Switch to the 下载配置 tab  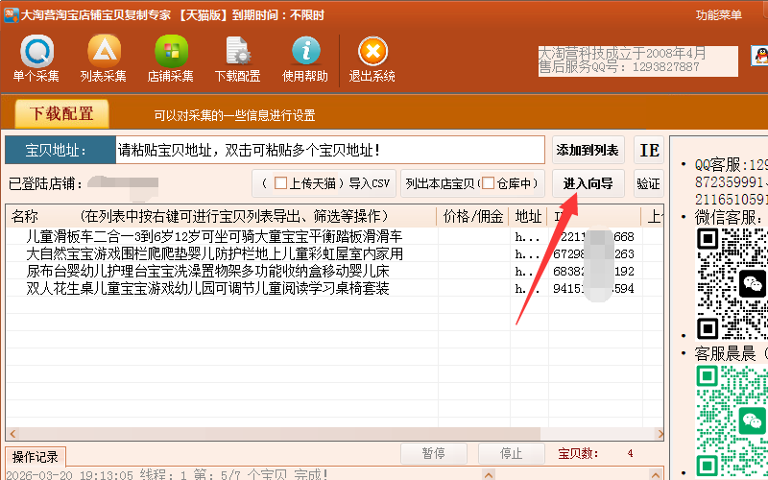pos(61,114)
